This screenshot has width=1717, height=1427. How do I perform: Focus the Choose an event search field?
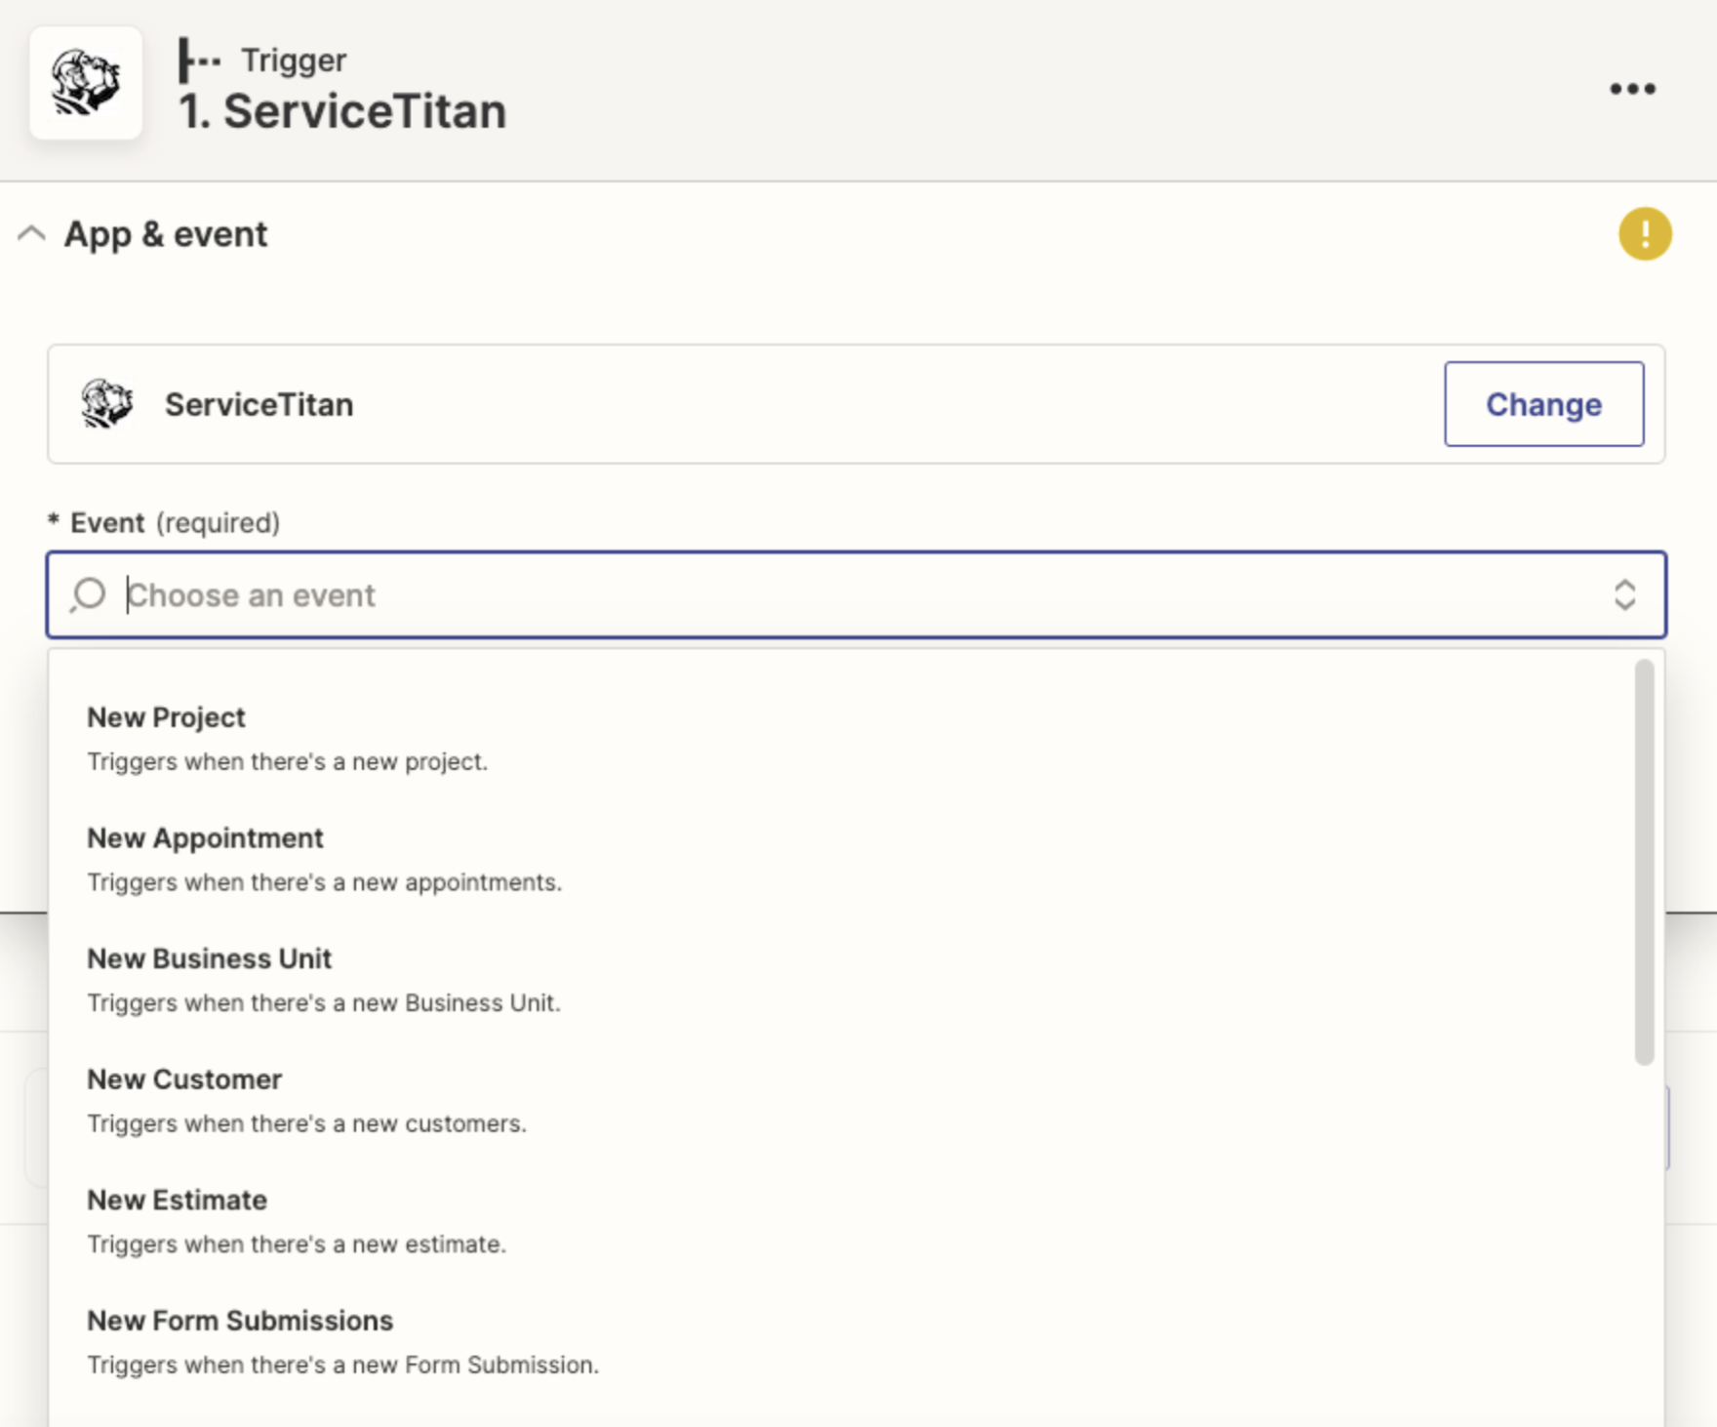click(856, 595)
